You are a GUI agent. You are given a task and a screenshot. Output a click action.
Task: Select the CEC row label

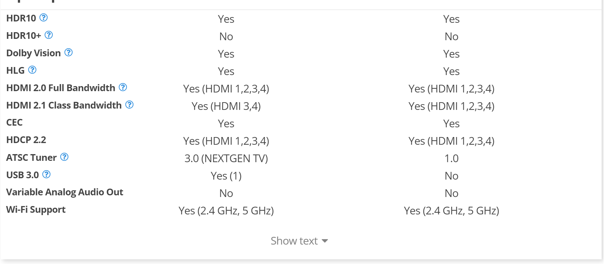(x=14, y=123)
